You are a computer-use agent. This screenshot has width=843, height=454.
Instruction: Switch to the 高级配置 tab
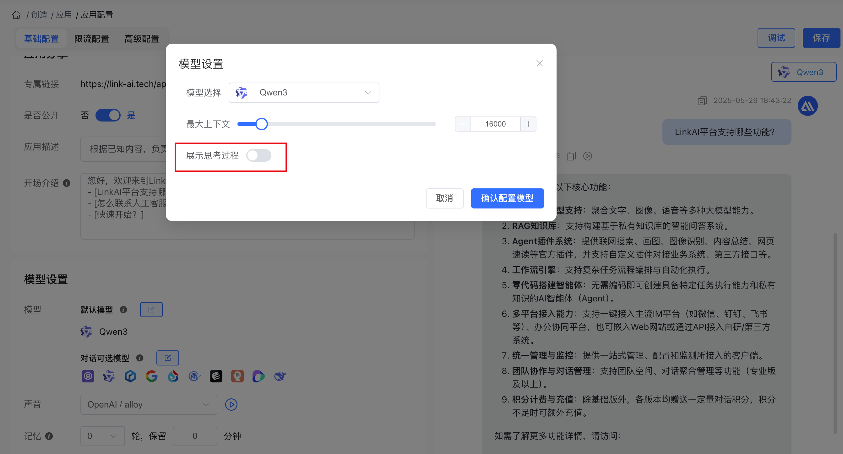click(142, 39)
